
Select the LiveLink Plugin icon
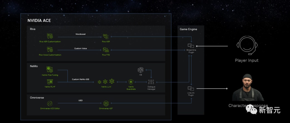pyautogui.click(x=190, y=88)
